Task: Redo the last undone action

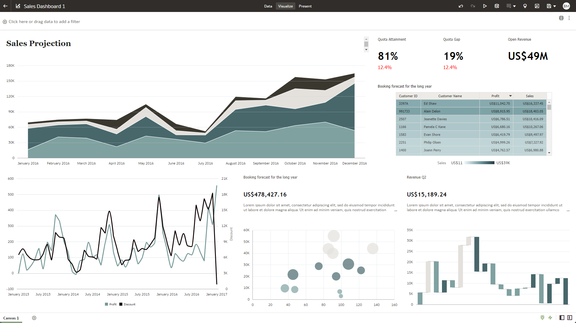Action: click(473, 6)
